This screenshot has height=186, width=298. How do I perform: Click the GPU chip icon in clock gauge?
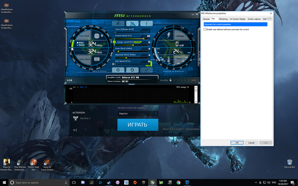[x=97, y=36]
